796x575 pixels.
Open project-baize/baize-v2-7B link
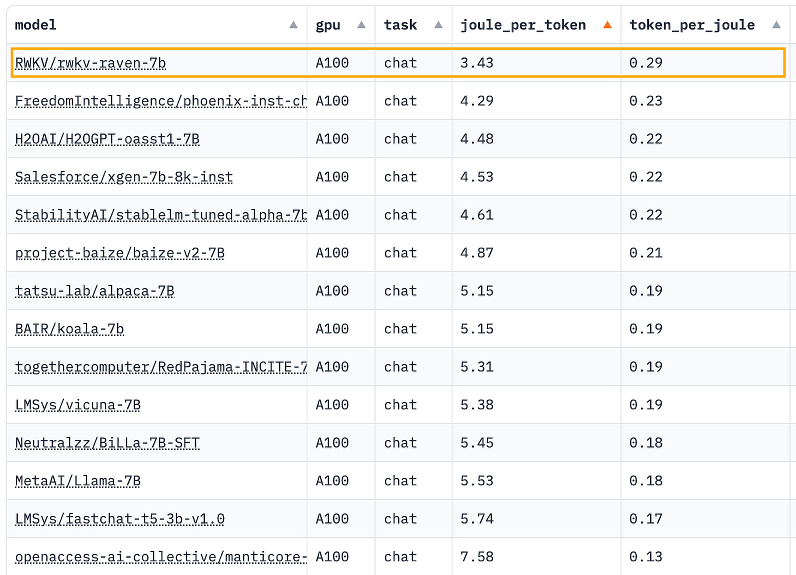(120, 253)
